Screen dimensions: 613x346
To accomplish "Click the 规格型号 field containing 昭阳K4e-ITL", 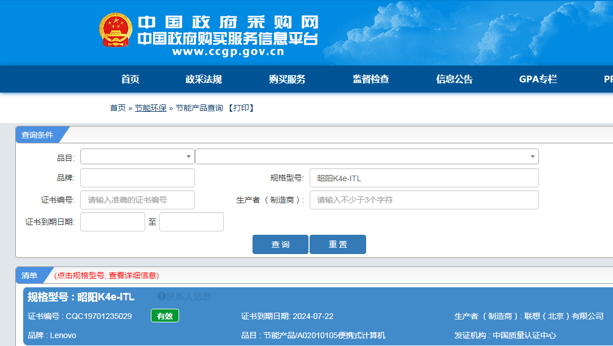I will tap(424, 178).
